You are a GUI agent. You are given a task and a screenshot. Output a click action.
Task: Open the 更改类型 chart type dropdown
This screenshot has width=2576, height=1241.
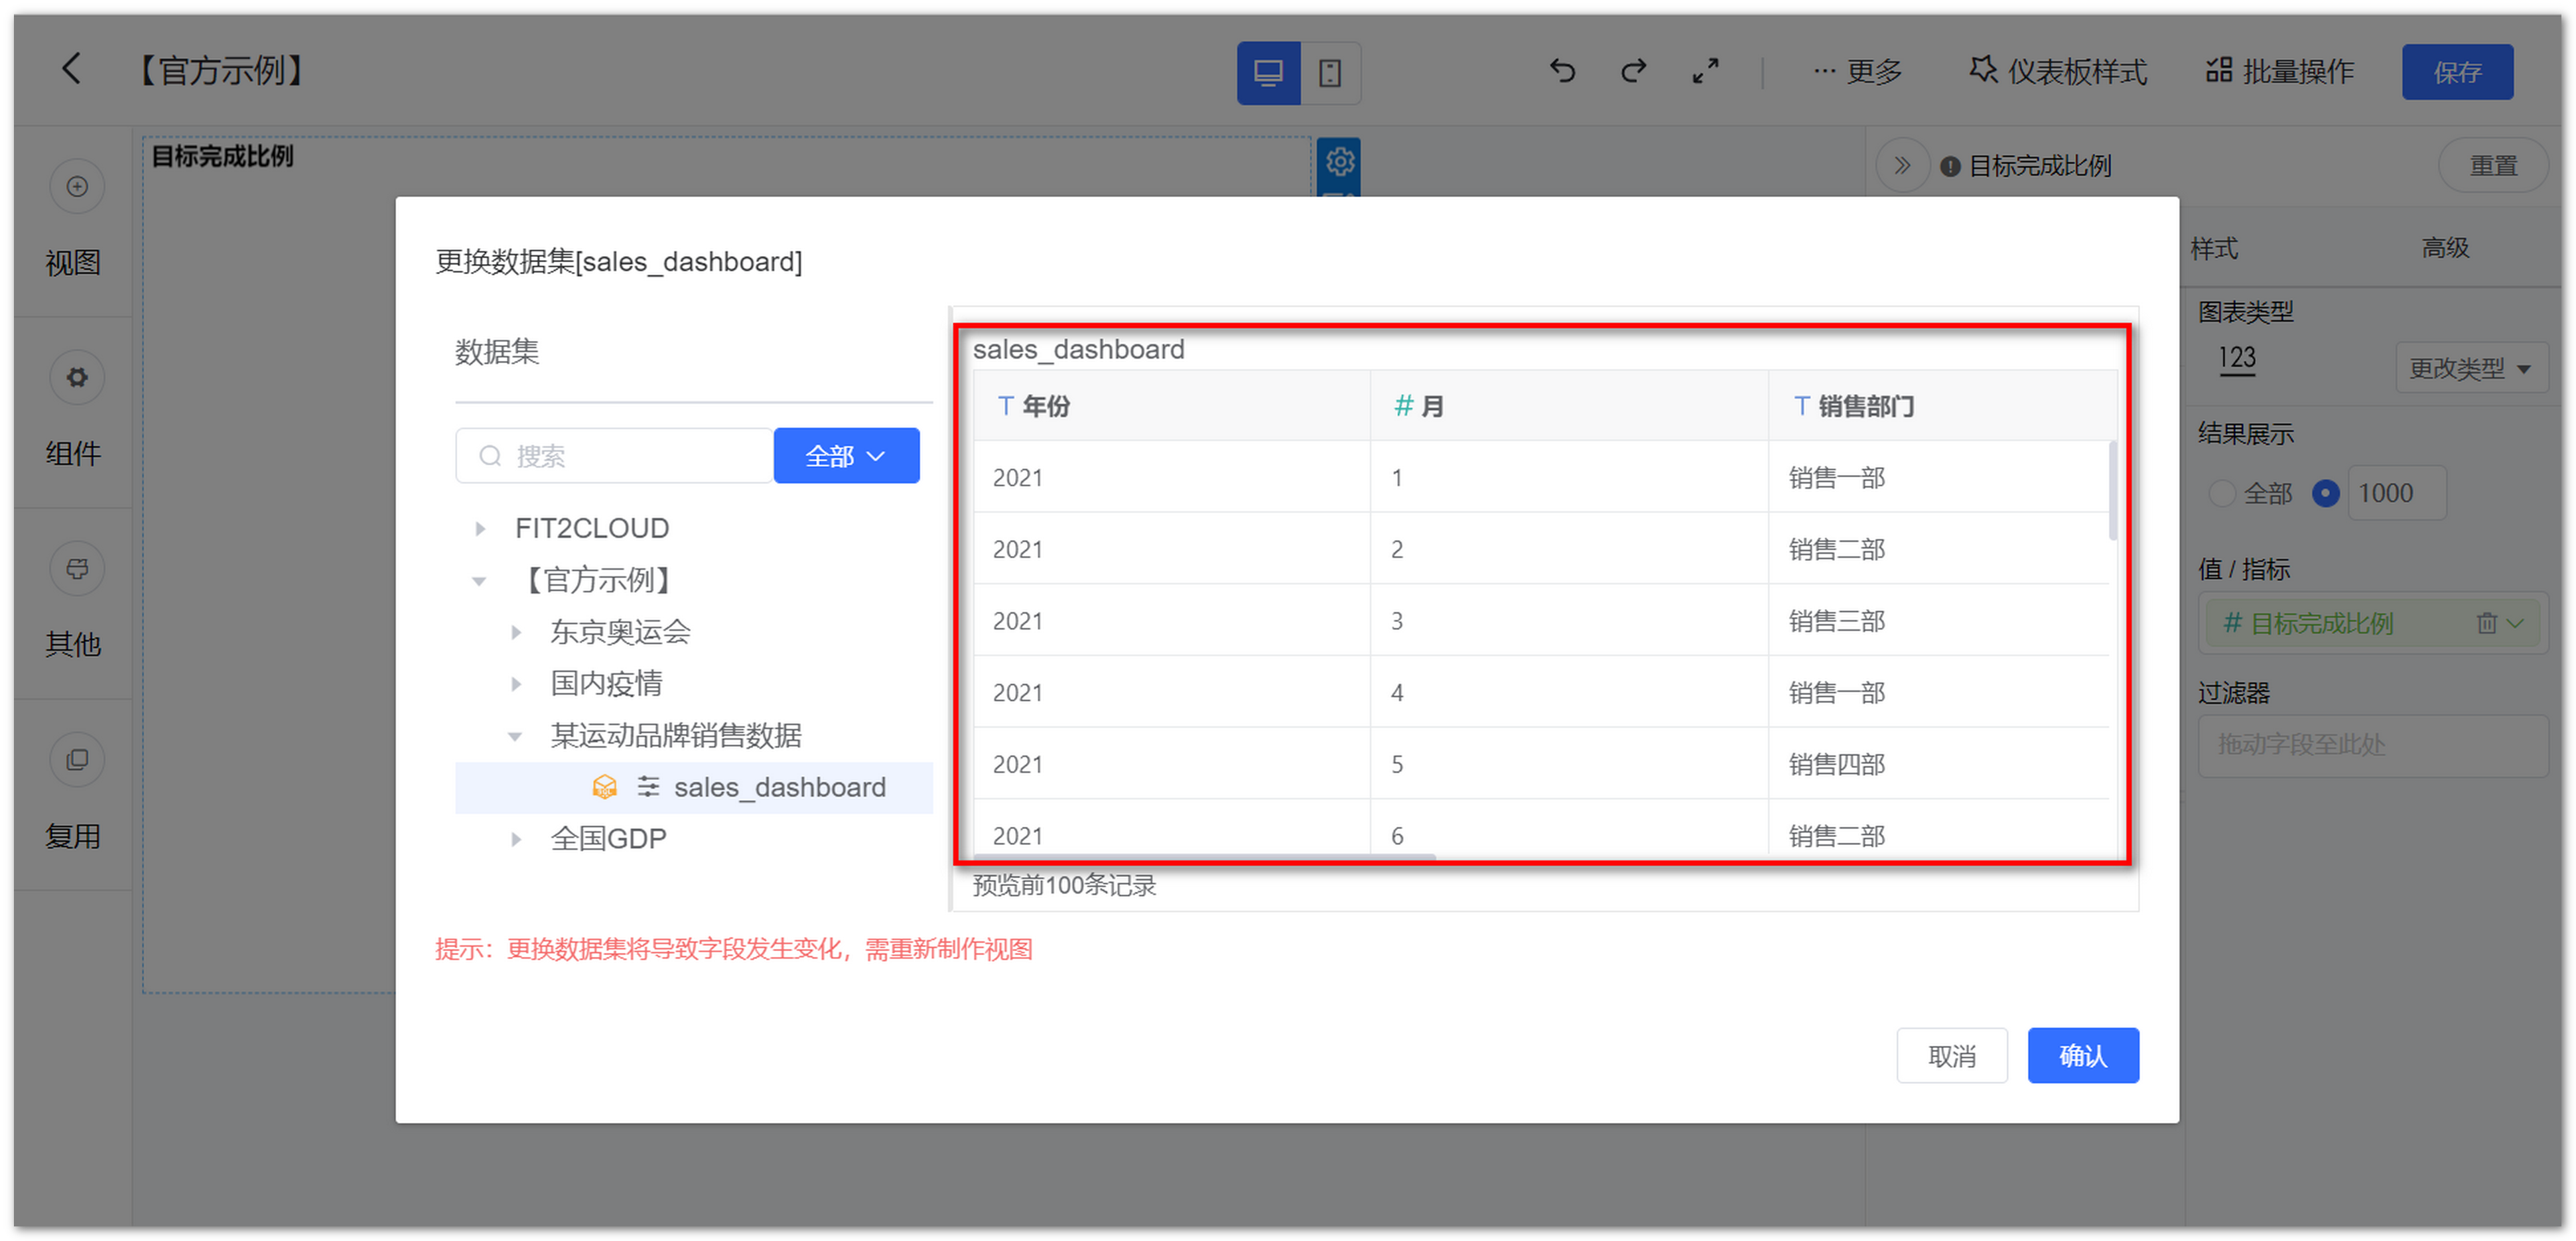pyautogui.click(x=2471, y=367)
